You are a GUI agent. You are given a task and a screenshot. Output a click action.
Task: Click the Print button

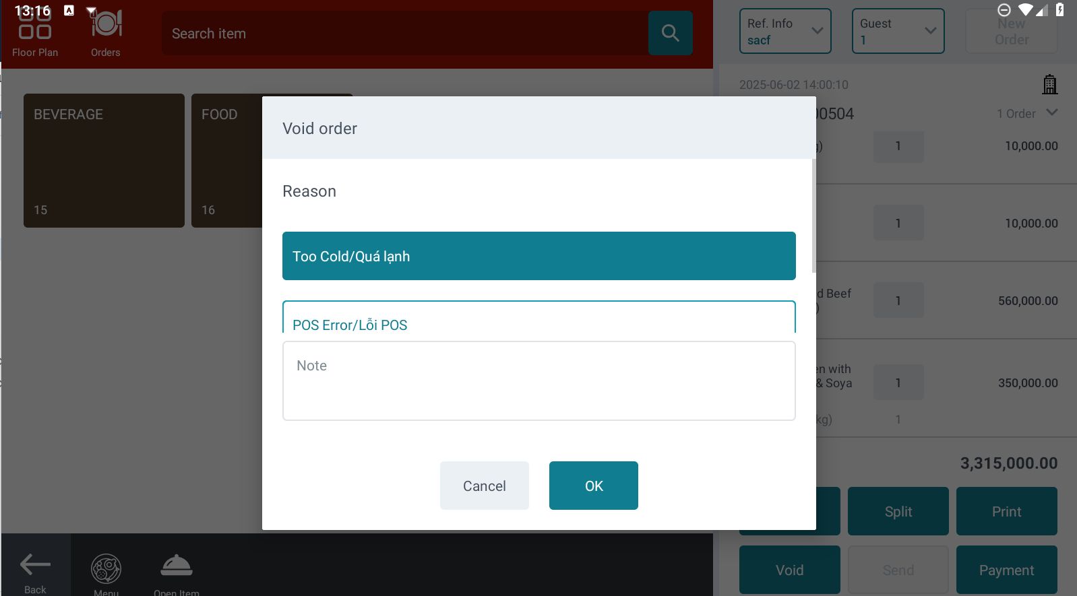coord(1007,511)
